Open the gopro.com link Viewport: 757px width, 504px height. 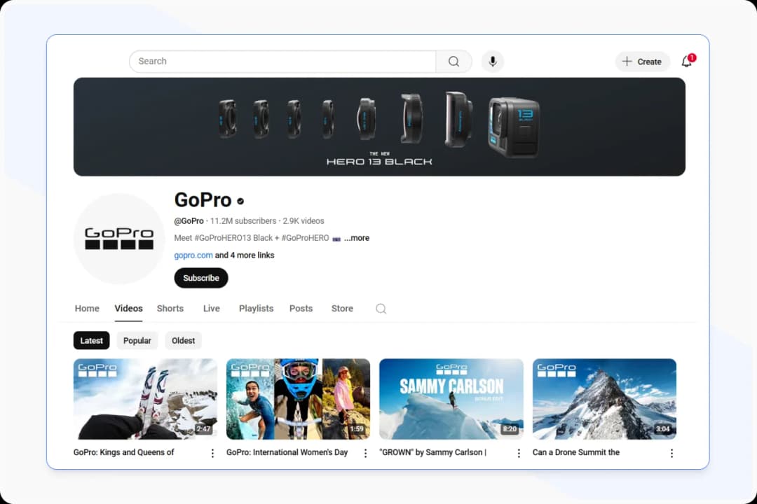193,255
